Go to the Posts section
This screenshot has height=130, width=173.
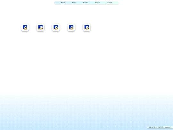point(74,3)
